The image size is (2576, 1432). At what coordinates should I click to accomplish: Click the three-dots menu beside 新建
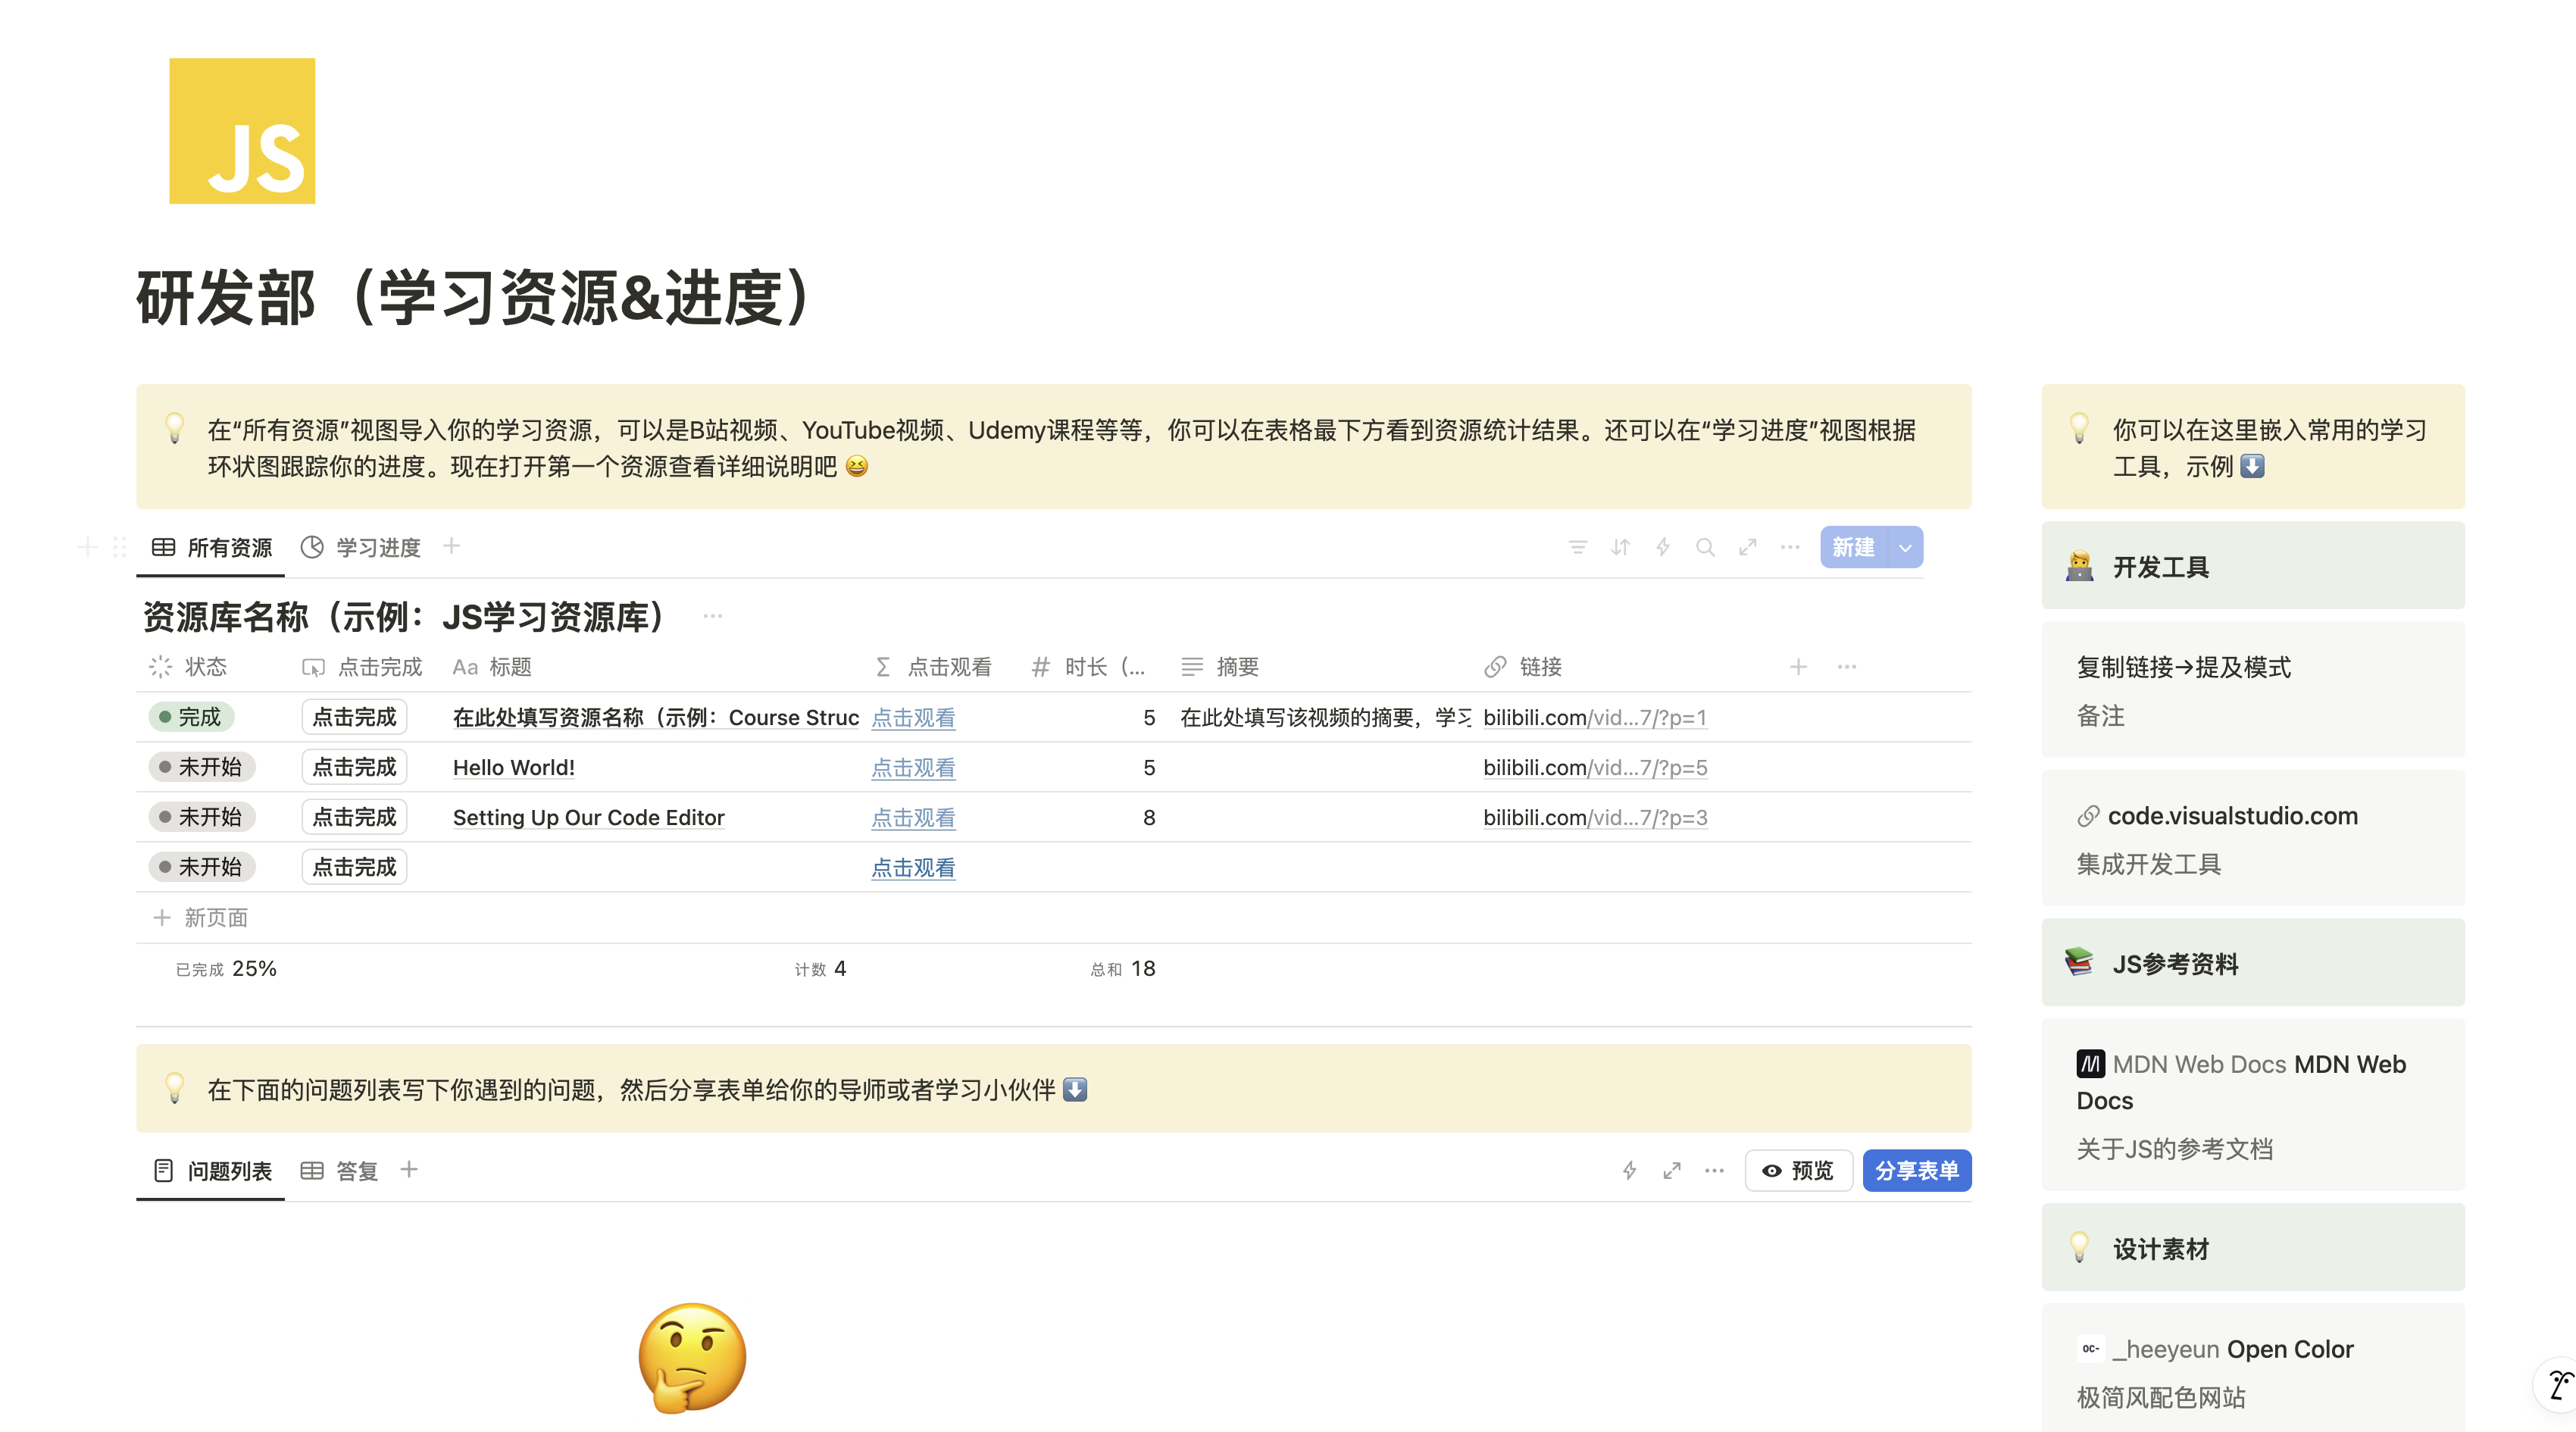point(1790,547)
